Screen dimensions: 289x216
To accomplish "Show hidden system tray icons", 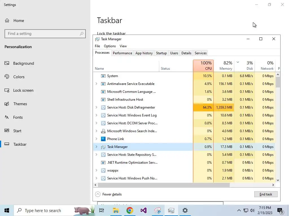I will tap(239, 210).
